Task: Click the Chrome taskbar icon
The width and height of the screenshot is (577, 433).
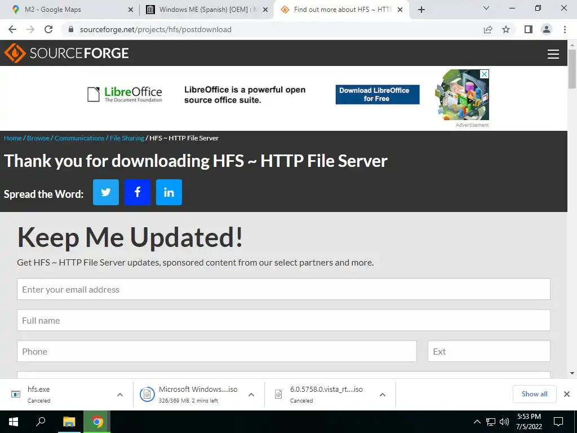Action: click(97, 422)
